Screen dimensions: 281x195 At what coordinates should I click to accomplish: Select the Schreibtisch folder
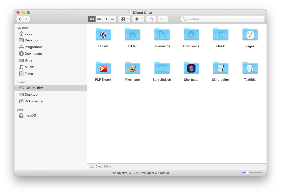click(x=162, y=68)
